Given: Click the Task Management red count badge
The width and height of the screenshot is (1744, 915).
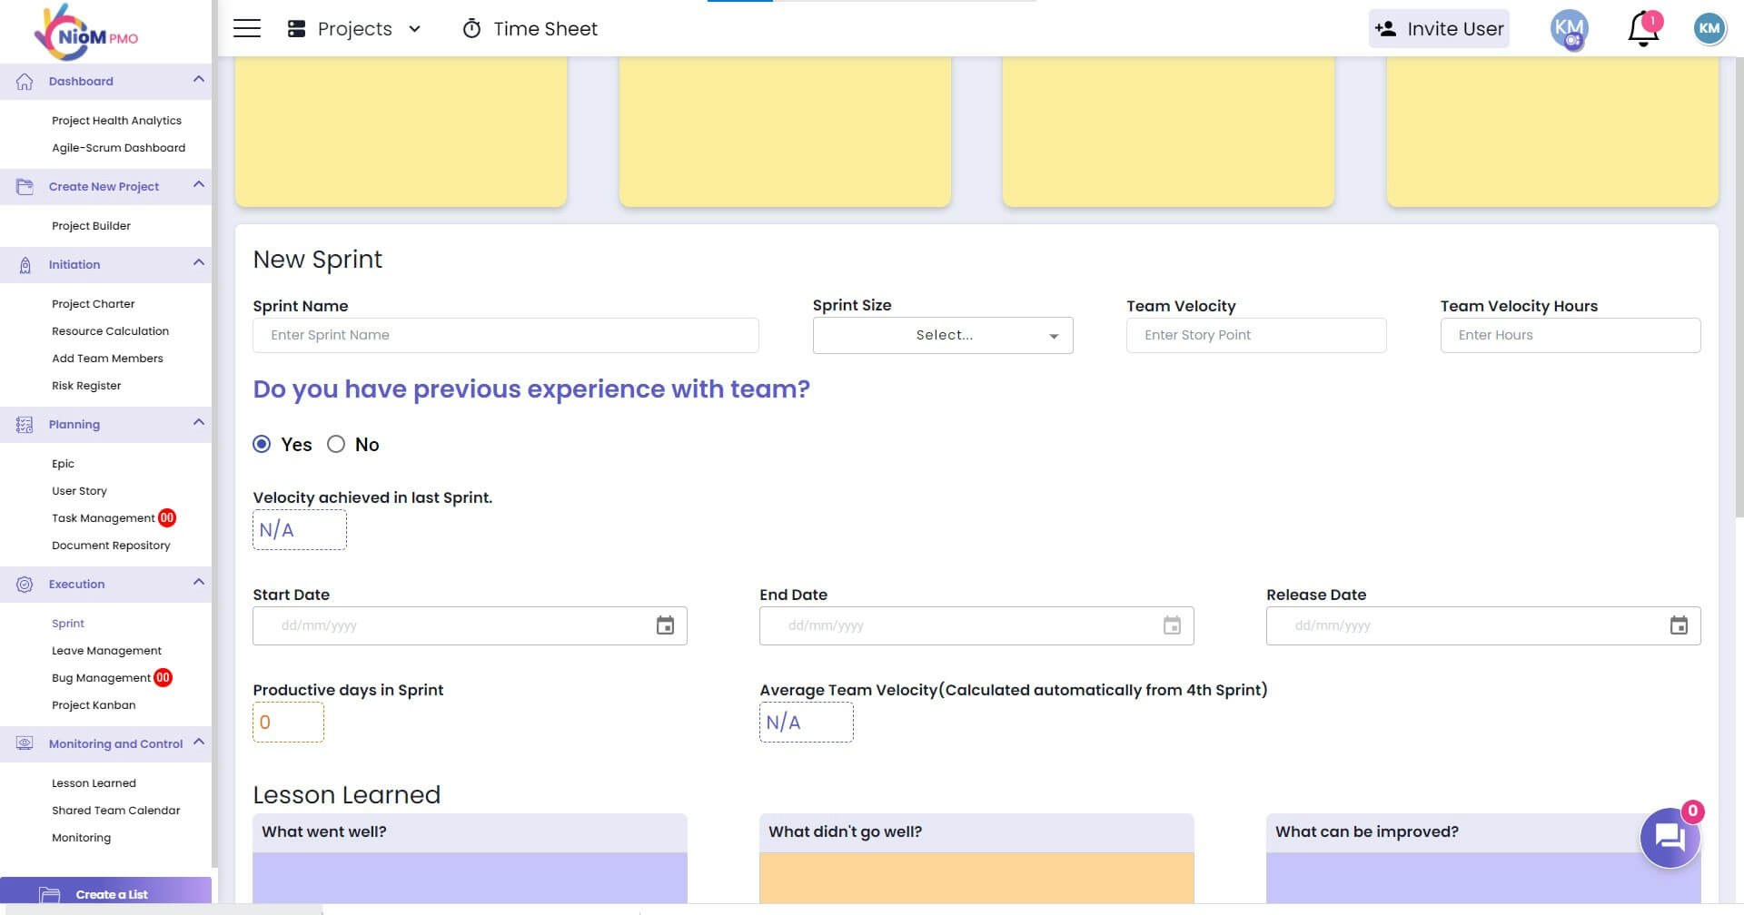Looking at the screenshot, I should click(x=166, y=518).
